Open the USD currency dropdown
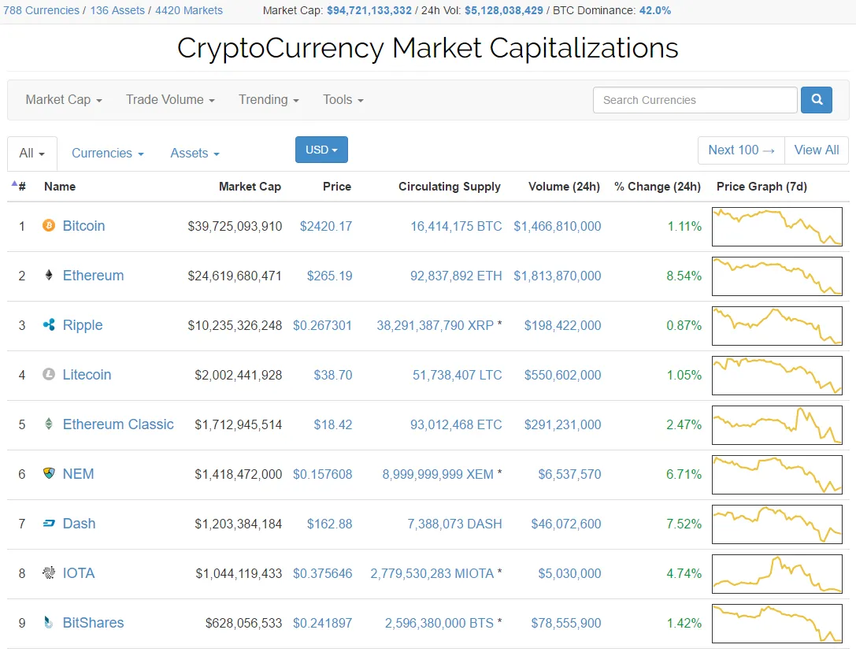The width and height of the screenshot is (856, 652). tap(321, 150)
